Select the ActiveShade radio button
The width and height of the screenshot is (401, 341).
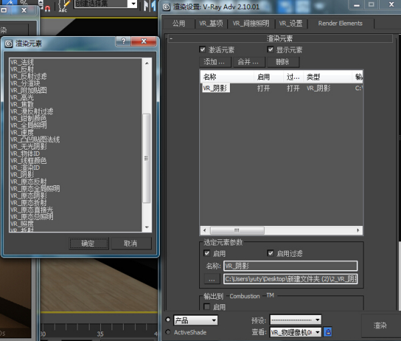pyautogui.click(x=168, y=332)
